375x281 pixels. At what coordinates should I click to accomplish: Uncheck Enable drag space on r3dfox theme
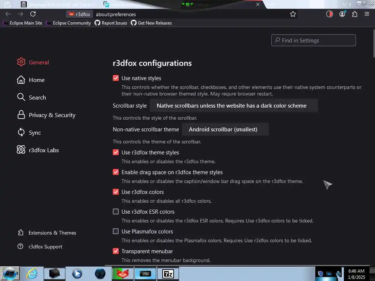click(116, 172)
